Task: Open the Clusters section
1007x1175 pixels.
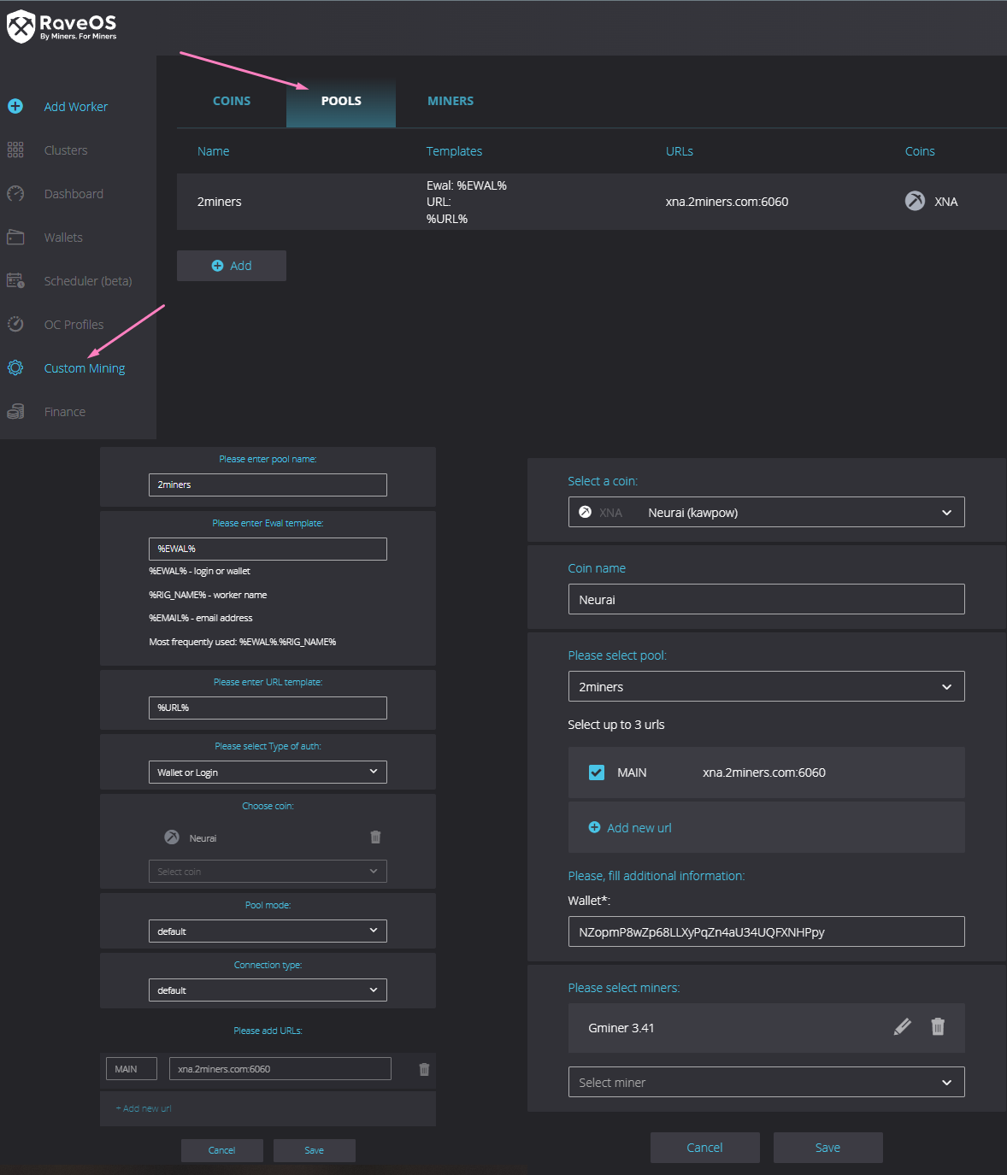Action: click(x=66, y=150)
